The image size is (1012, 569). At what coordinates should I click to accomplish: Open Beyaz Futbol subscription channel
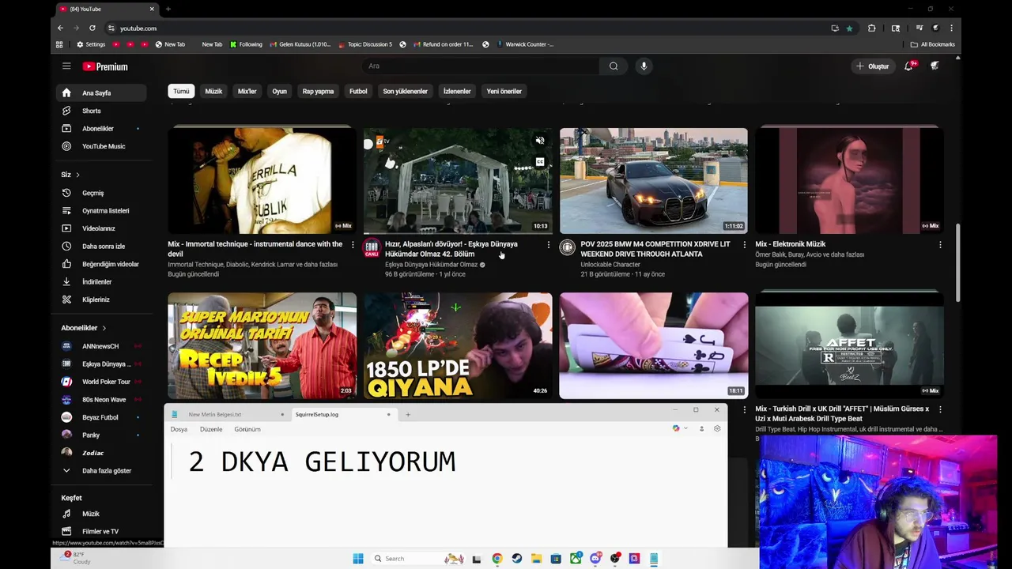pyautogui.click(x=101, y=417)
